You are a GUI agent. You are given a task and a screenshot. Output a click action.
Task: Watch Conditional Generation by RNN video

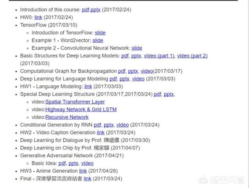click(x=123, y=125)
